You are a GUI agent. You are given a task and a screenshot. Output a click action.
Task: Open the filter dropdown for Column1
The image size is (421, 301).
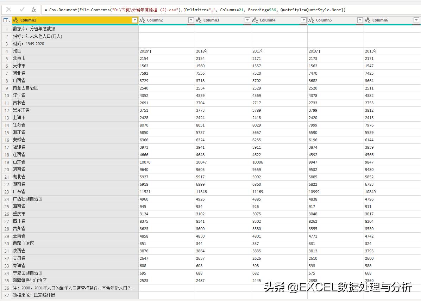[134, 20]
